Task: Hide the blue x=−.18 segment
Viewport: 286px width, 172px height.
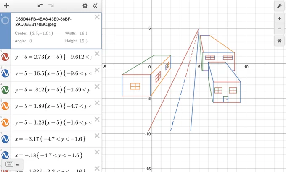Action: pyautogui.click(x=5, y=155)
